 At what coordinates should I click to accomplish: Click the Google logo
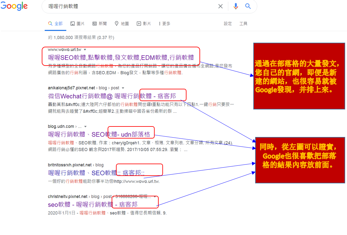14,6
